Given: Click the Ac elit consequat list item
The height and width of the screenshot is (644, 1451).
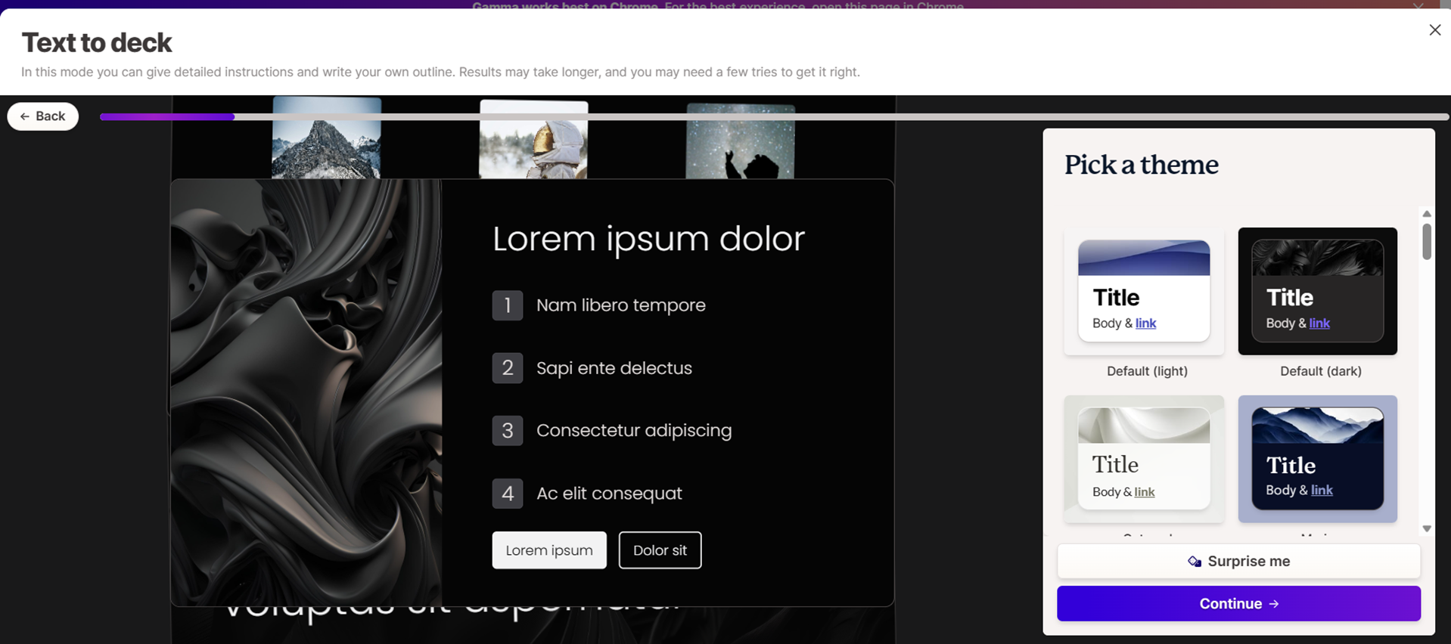Looking at the screenshot, I should 609,494.
